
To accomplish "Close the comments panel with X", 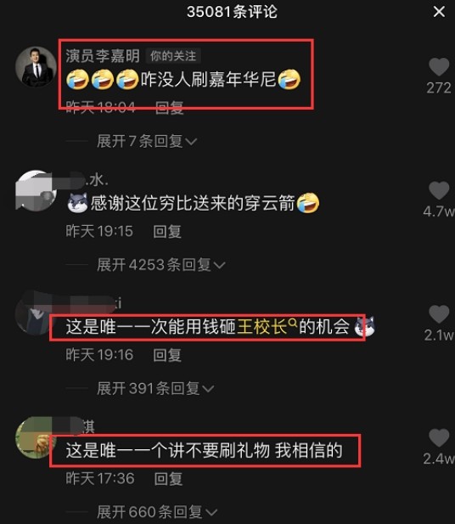I will click(x=439, y=12).
